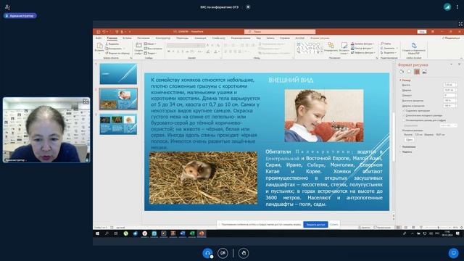Click the raise hand button in conference controls
Viewport: 464px width, 261px height.
pyautogui.click(x=244, y=253)
